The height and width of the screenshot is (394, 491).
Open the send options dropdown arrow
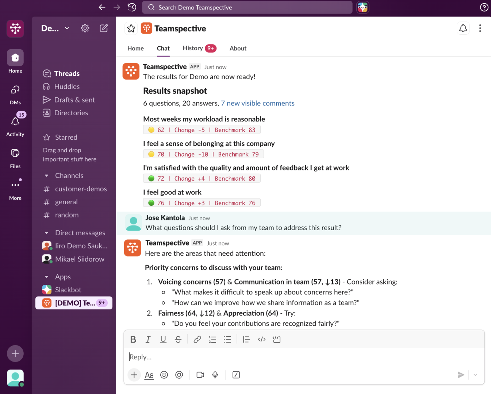475,375
